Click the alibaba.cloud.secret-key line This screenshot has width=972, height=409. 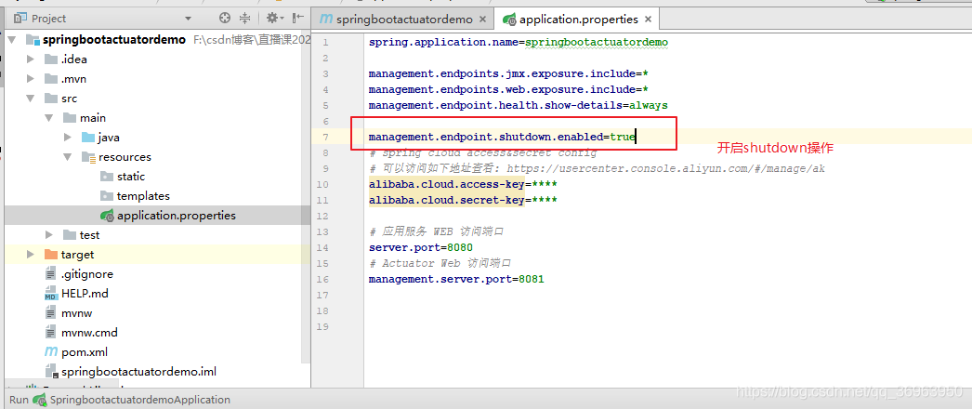[x=463, y=200]
